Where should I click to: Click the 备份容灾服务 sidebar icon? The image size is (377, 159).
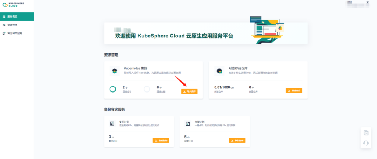[4, 33]
